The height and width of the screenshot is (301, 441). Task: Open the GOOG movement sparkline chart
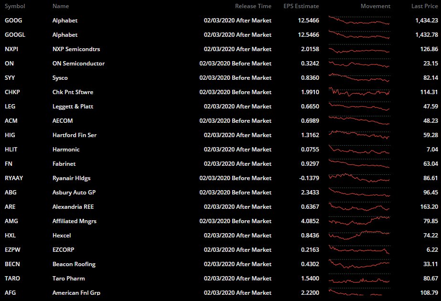[x=359, y=20]
